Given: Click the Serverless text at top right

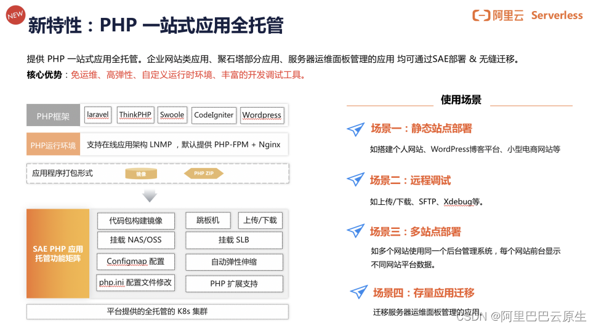Looking at the screenshot, I should click(557, 15).
